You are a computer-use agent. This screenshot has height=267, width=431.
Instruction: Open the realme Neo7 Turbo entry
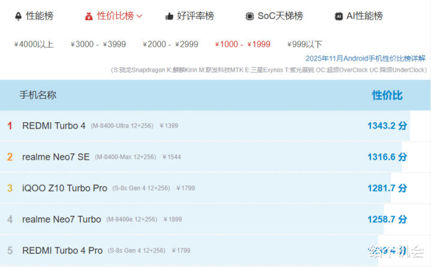pyautogui.click(x=62, y=219)
